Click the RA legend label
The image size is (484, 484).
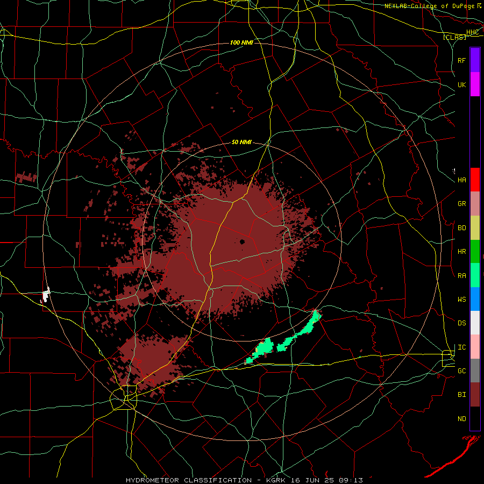462,276
